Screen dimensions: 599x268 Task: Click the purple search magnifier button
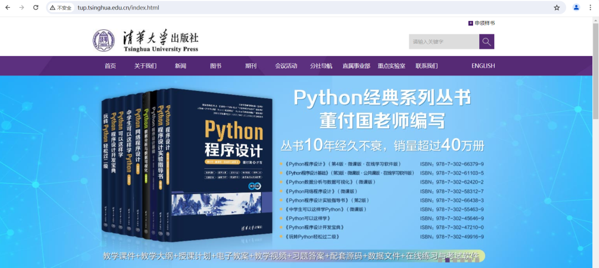coord(487,42)
